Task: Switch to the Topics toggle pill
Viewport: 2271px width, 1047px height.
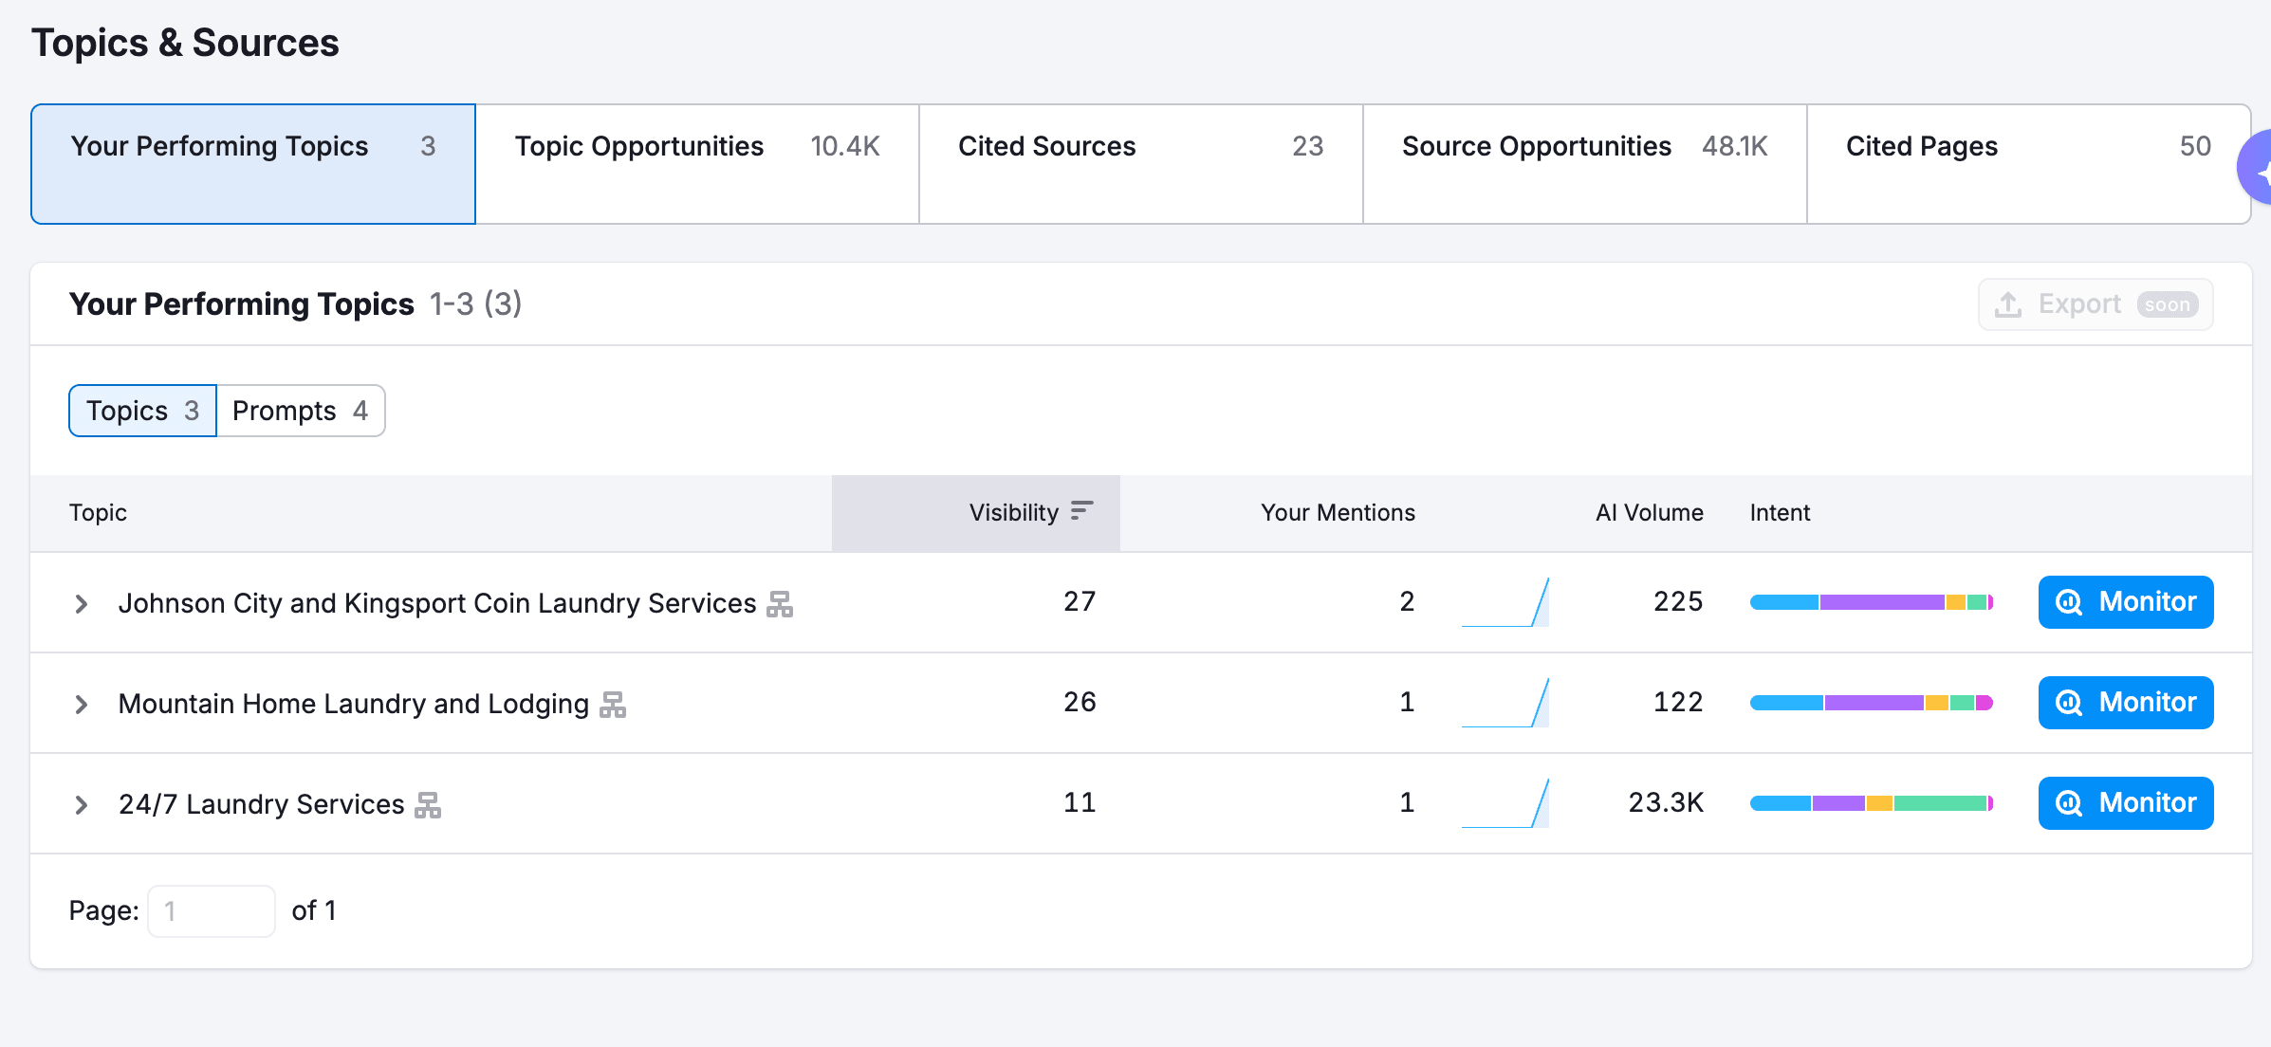Action: coord(143,411)
